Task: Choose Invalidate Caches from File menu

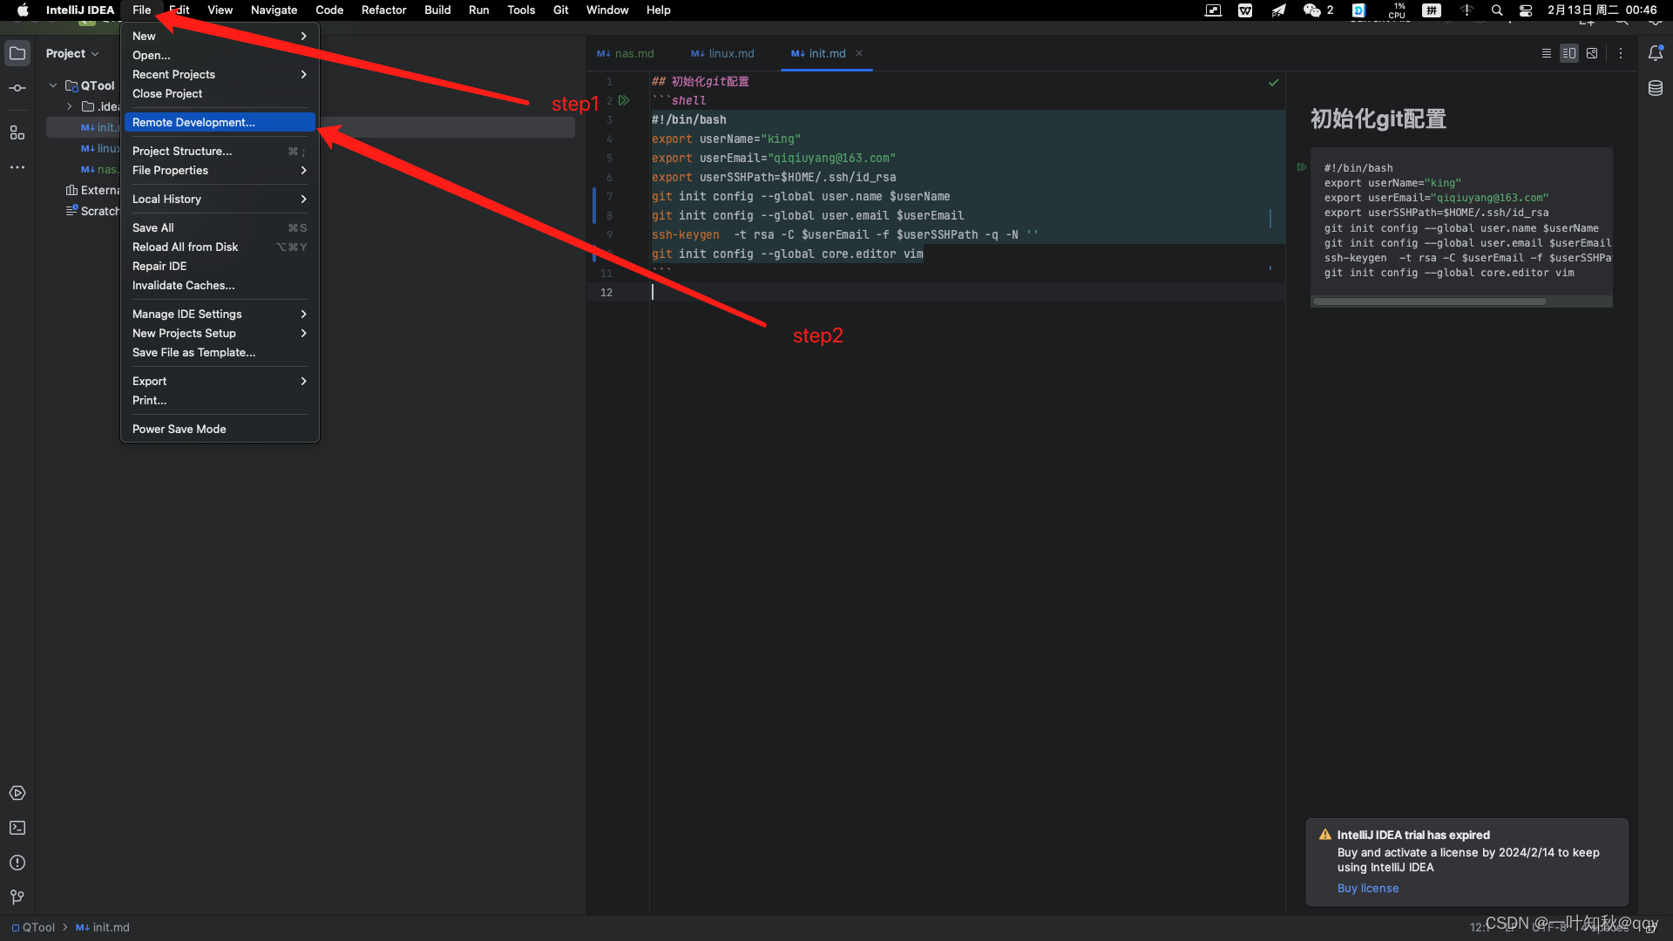Action: 183,285
